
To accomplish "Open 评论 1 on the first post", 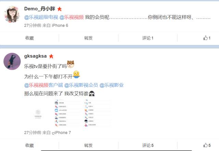I will [148, 38].
